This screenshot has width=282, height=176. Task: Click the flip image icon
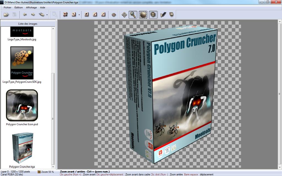click(86, 14)
